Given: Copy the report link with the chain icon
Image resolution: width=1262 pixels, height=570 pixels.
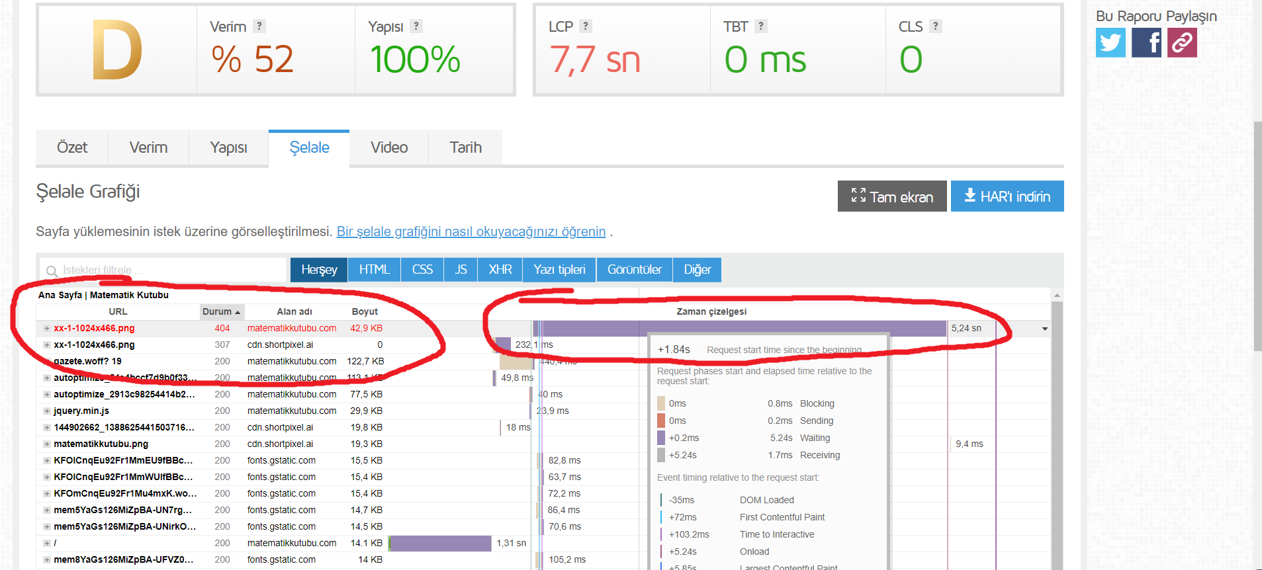Looking at the screenshot, I should coord(1182,43).
